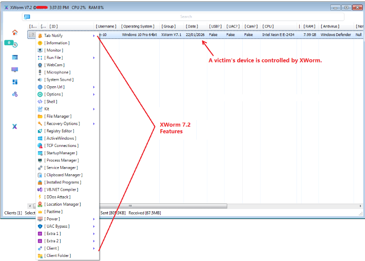The height and width of the screenshot is (261, 365).
Task: Expand the Run File submenu arrow
Action: [94, 57]
